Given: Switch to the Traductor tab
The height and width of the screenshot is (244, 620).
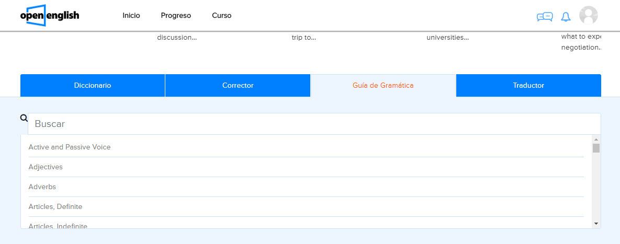Looking at the screenshot, I should point(528,86).
